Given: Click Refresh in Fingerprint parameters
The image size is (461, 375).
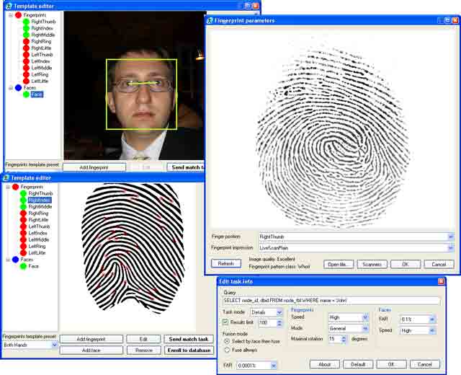Looking at the screenshot, I should click(226, 264).
